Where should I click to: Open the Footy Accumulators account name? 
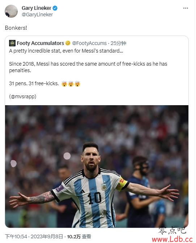41,43
